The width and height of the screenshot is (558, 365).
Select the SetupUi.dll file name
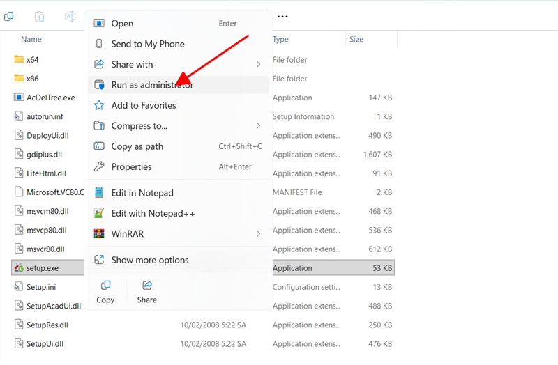[x=45, y=343]
